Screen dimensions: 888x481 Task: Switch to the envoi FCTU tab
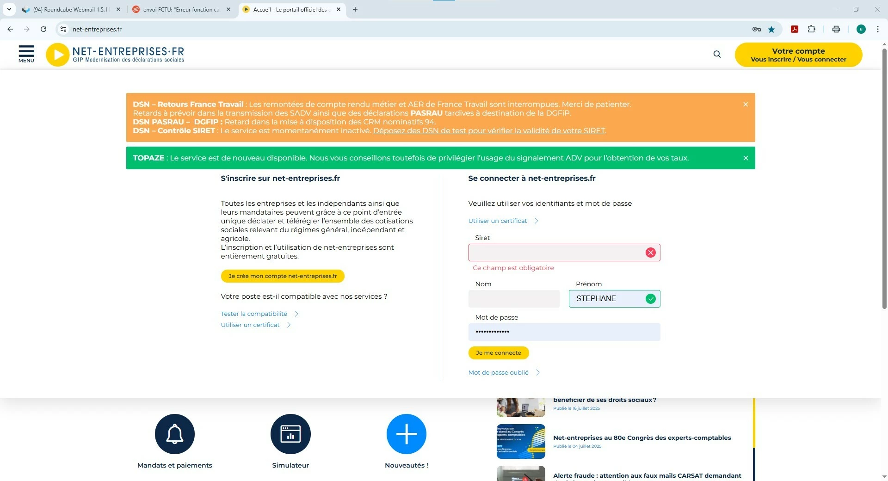click(181, 9)
